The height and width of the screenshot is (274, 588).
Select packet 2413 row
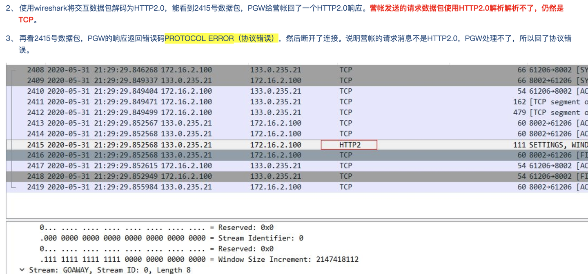click(297, 123)
